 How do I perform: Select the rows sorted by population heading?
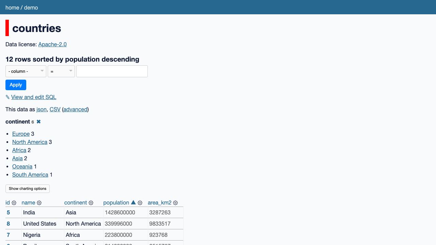tap(72, 59)
